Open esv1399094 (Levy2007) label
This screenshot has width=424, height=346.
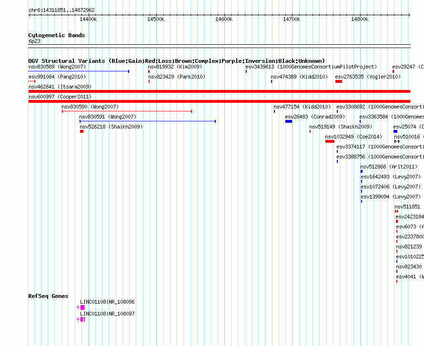[391, 197]
